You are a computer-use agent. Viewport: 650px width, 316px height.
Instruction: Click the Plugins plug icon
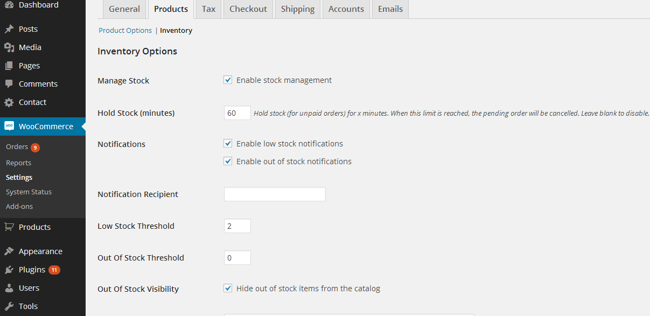click(9, 270)
